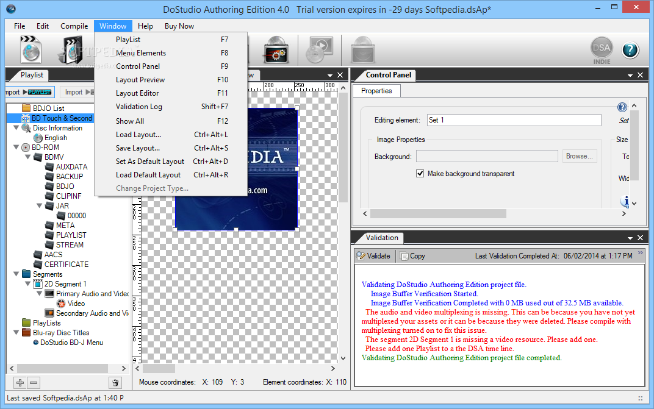This screenshot has height=409, width=654.
Task: Collapse Primary Audio and Video node
Action: [x=39, y=294]
